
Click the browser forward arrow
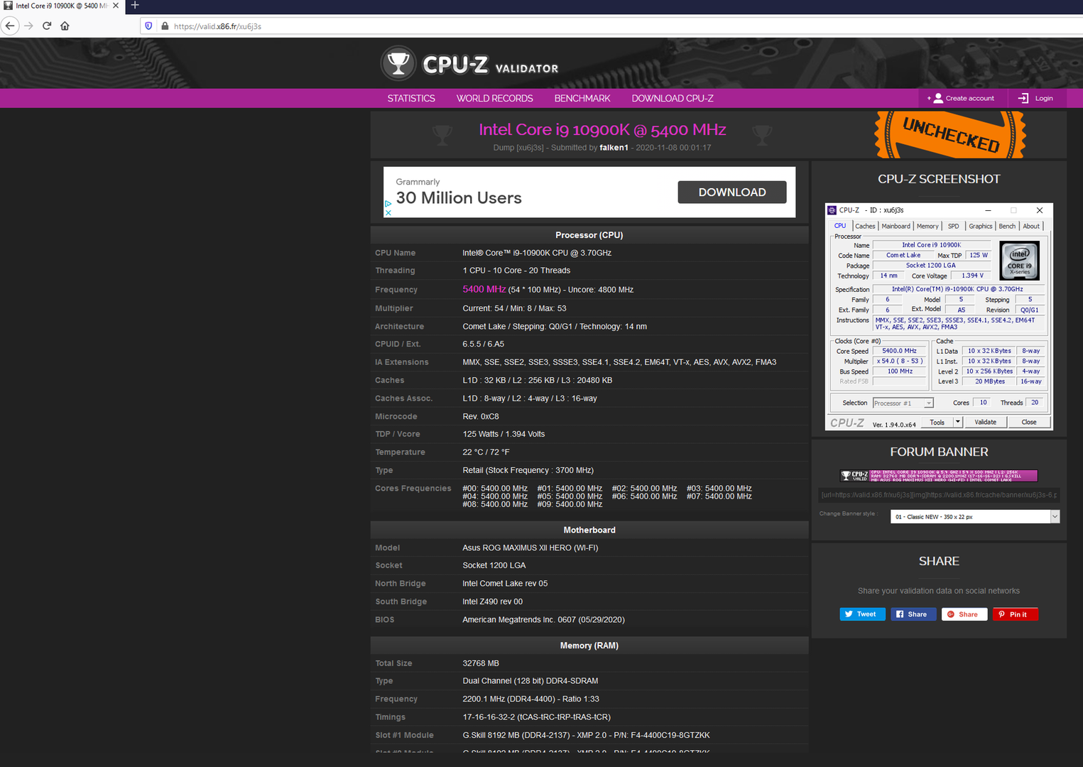click(x=28, y=26)
